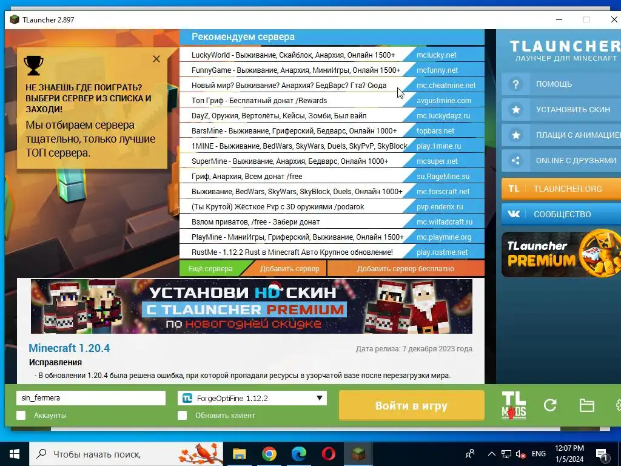Select the FunnyGame server description
The height and width of the screenshot is (466, 621).
click(296, 70)
